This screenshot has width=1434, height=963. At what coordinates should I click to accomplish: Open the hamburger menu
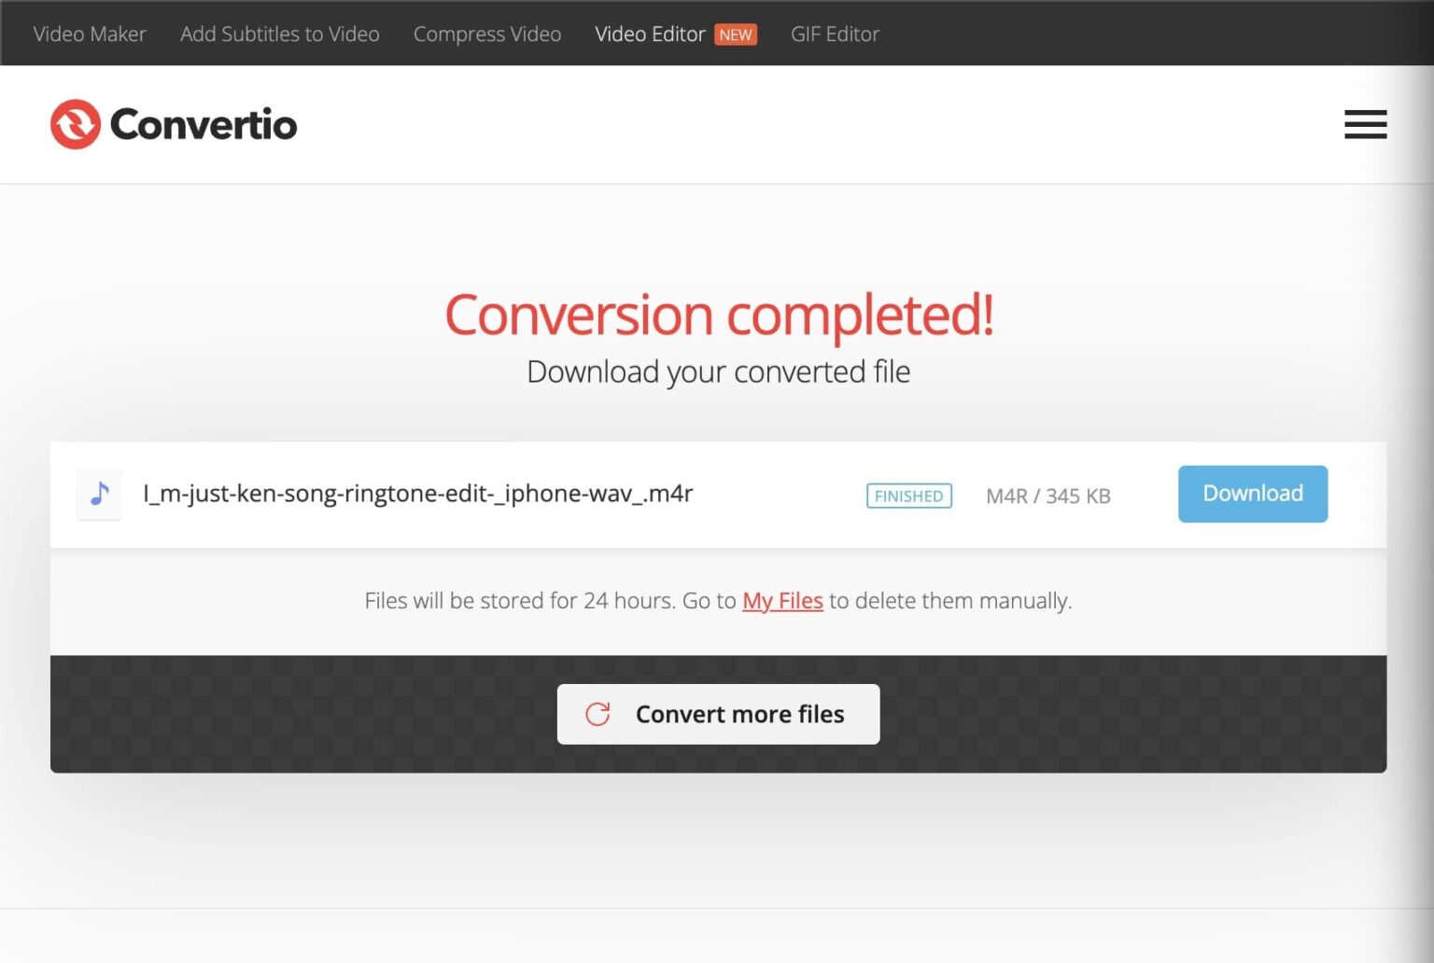click(1365, 124)
